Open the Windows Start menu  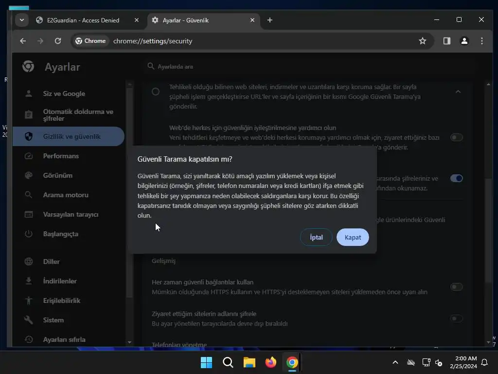pyautogui.click(x=206, y=362)
